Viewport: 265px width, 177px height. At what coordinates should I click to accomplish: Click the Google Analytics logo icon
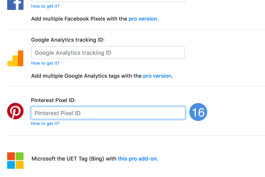coord(15,58)
